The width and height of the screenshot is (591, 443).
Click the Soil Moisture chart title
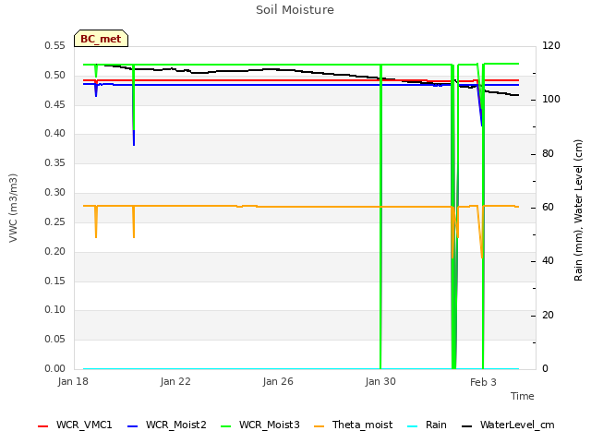tap(295, 10)
